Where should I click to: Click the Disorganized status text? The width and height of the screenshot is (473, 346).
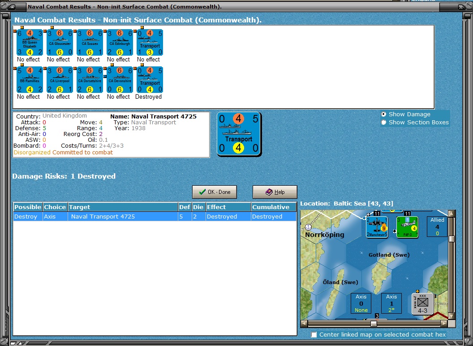tap(32, 152)
